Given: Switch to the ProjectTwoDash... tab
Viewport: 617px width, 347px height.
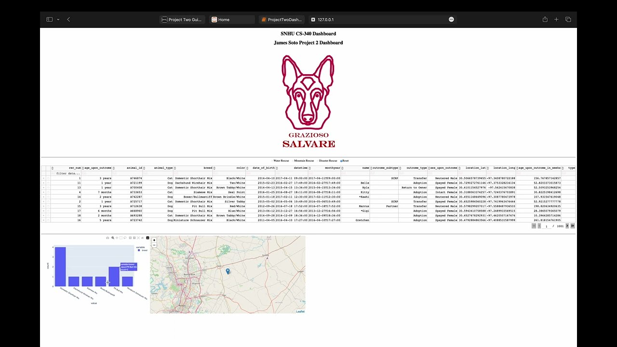Looking at the screenshot, I should 282,20.
